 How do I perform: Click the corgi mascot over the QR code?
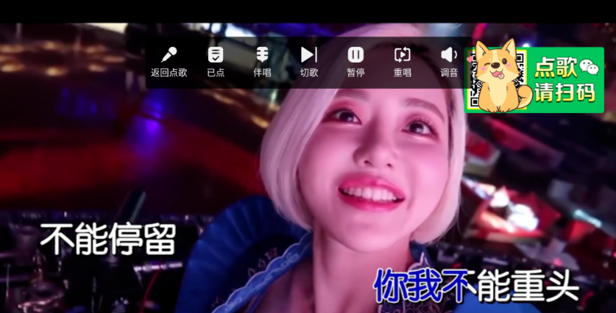499,76
